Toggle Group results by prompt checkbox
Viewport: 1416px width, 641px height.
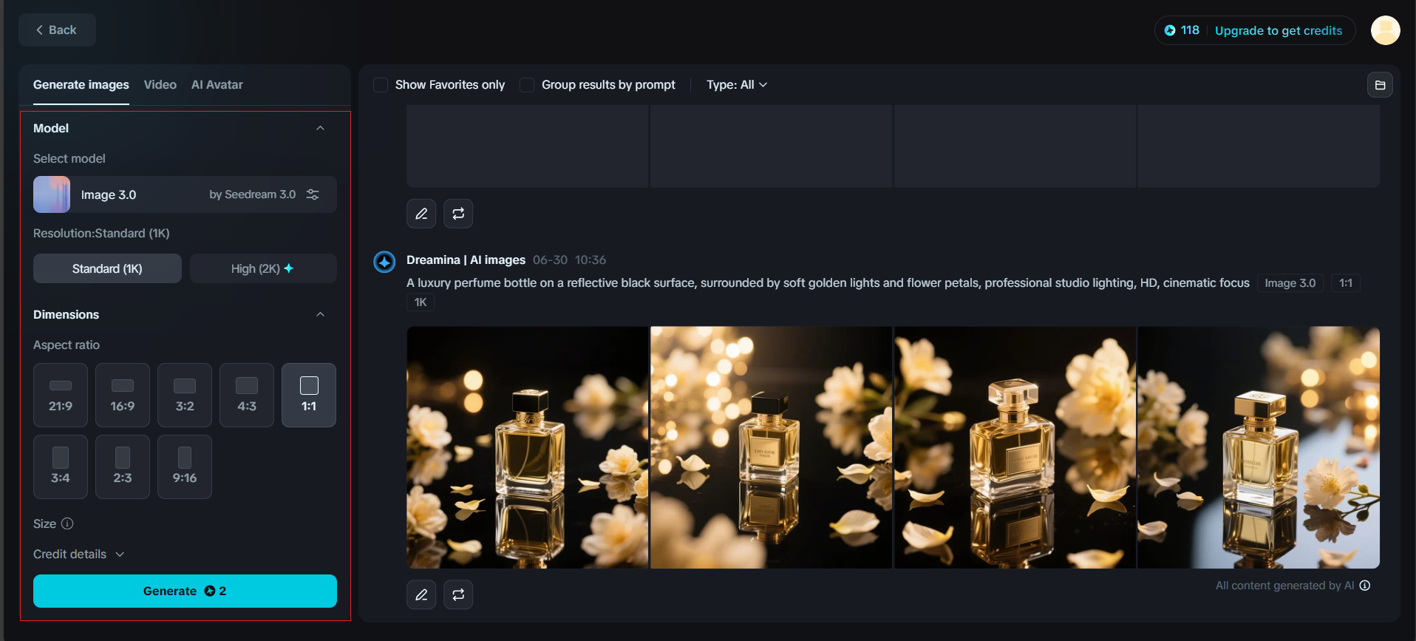(x=527, y=85)
